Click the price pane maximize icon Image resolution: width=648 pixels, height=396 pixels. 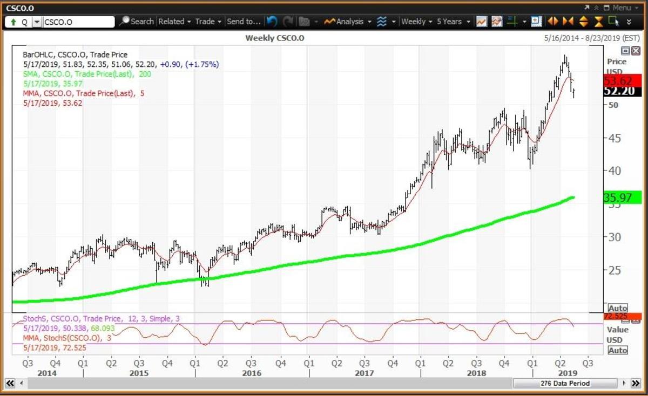625,51
